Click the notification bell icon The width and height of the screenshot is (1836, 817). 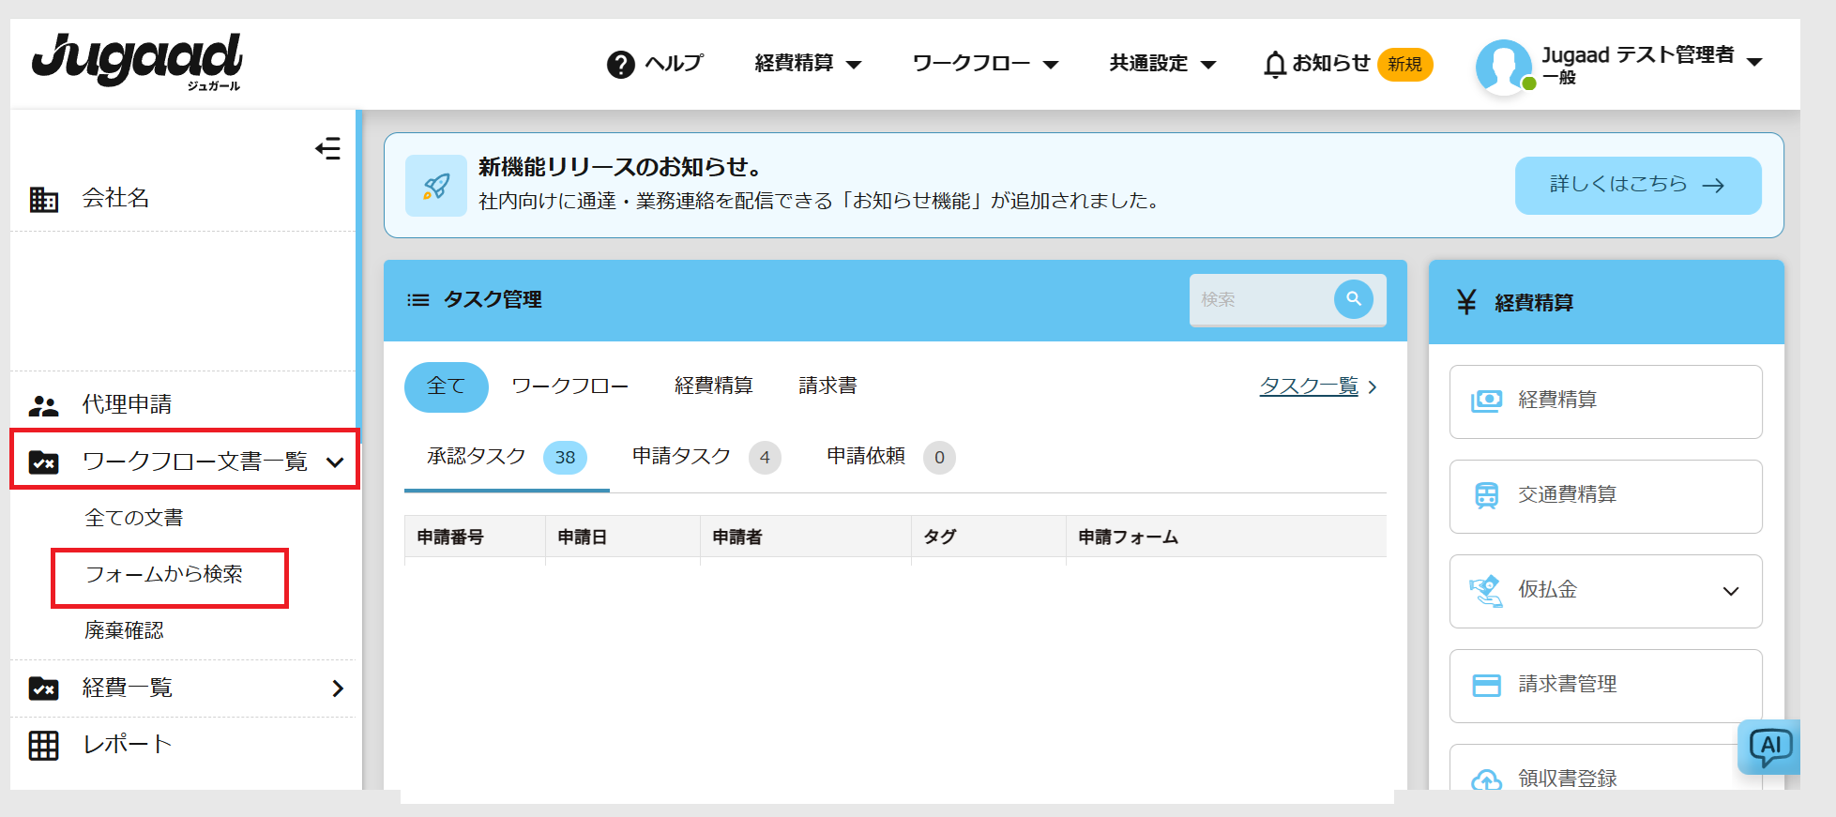click(1274, 65)
